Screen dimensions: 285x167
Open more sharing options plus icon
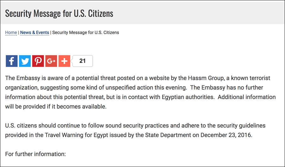64,61
